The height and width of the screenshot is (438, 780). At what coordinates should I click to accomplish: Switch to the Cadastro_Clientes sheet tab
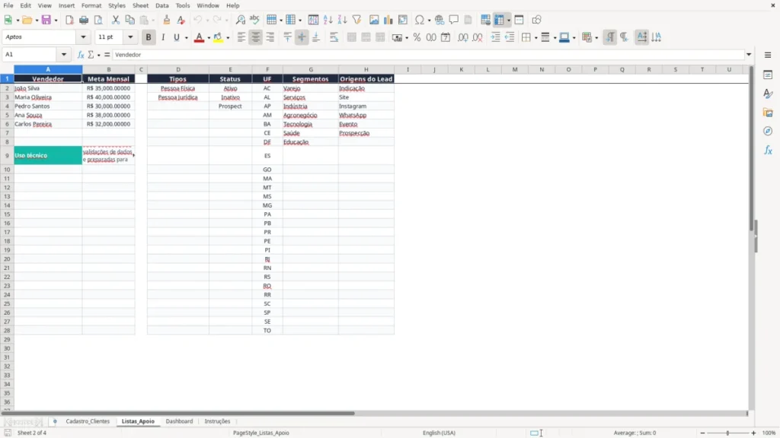pyautogui.click(x=88, y=421)
